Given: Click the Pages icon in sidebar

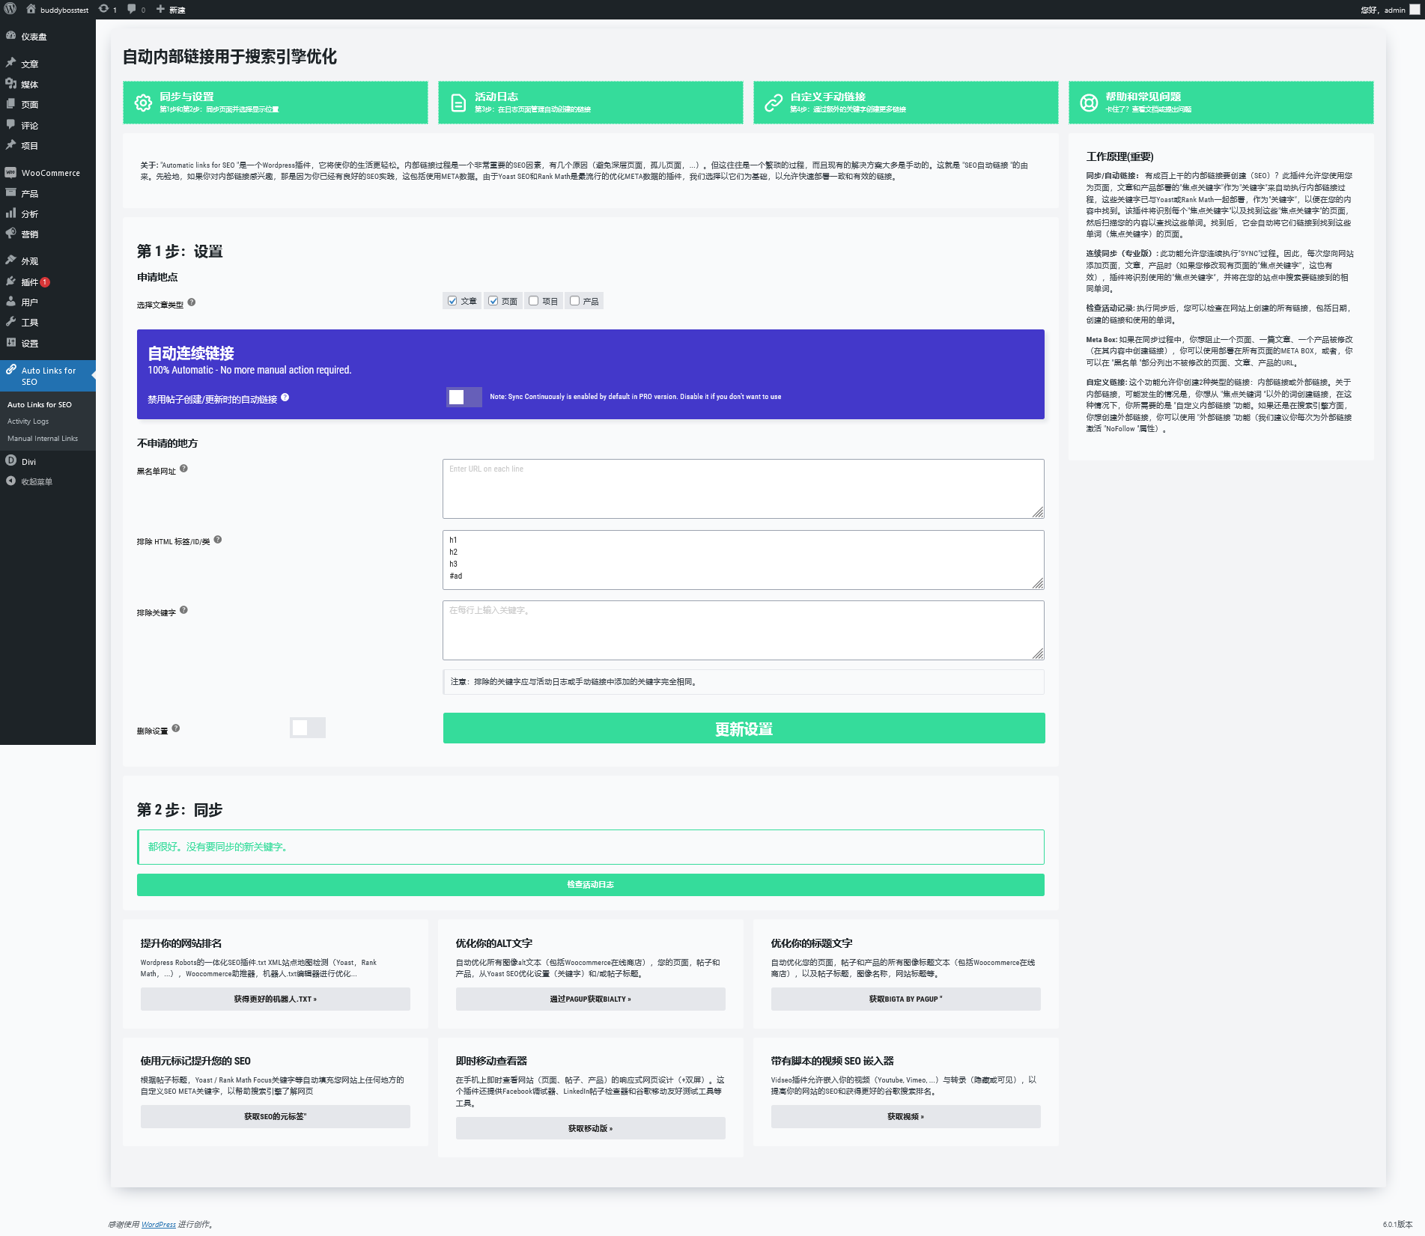Looking at the screenshot, I should pyautogui.click(x=11, y=104).
